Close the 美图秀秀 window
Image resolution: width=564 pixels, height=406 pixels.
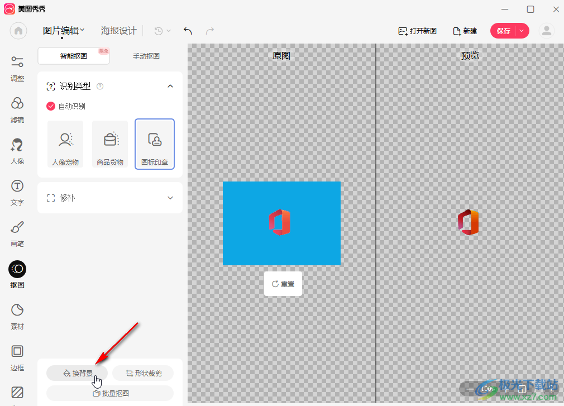tap(556, 9)
